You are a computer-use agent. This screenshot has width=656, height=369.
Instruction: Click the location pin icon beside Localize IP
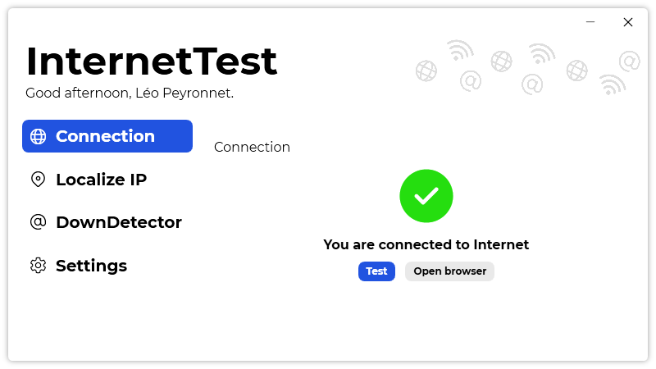click(38, 180)
